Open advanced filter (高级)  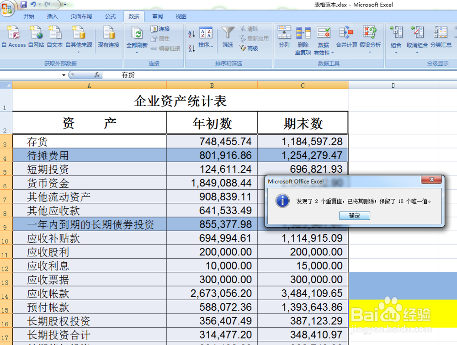[249, 48]
